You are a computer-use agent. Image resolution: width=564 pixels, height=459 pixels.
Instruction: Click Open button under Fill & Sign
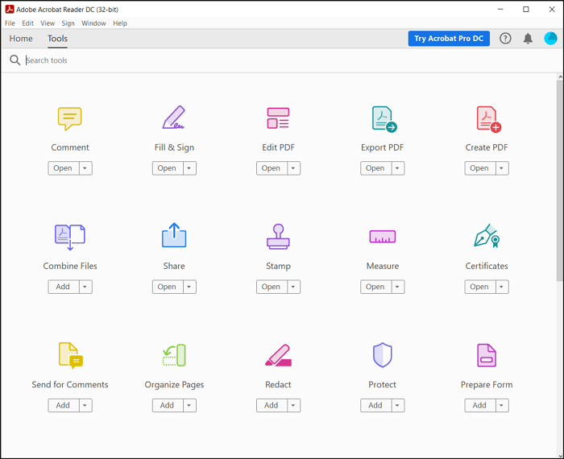[168, 168]
